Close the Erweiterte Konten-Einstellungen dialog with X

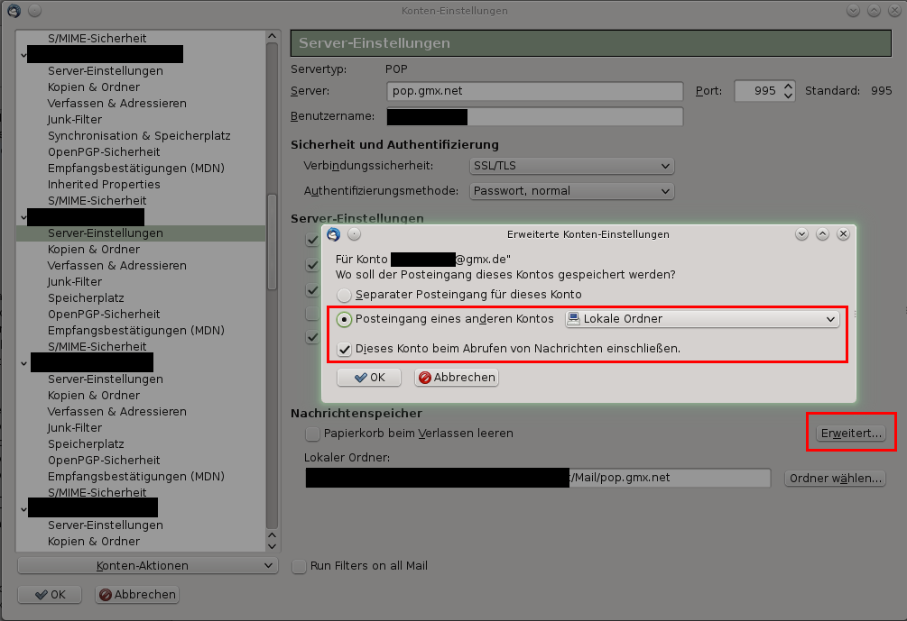point(843,234)
